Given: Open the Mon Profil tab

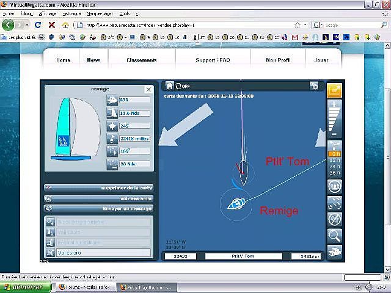Looking at the screenshot, I should [x=278, y=60].
